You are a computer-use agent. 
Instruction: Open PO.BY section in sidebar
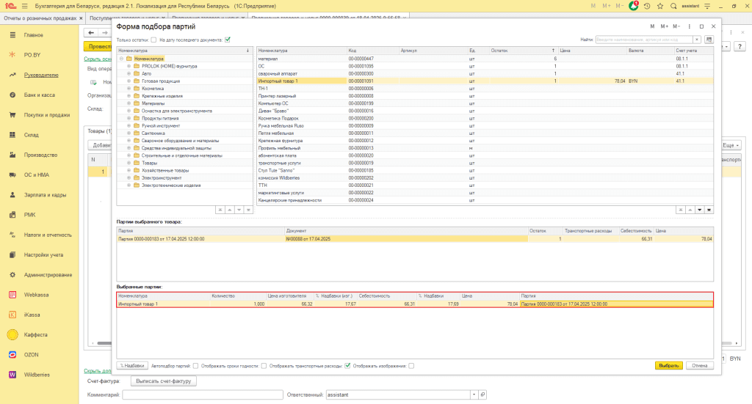point(32,55)
